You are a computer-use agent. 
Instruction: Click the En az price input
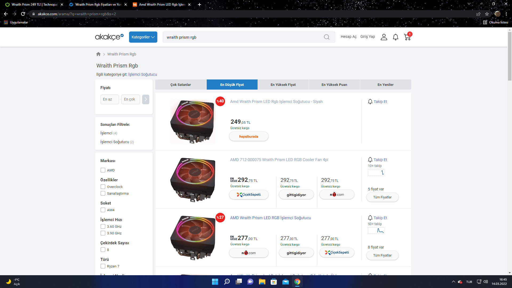point(109,99)
